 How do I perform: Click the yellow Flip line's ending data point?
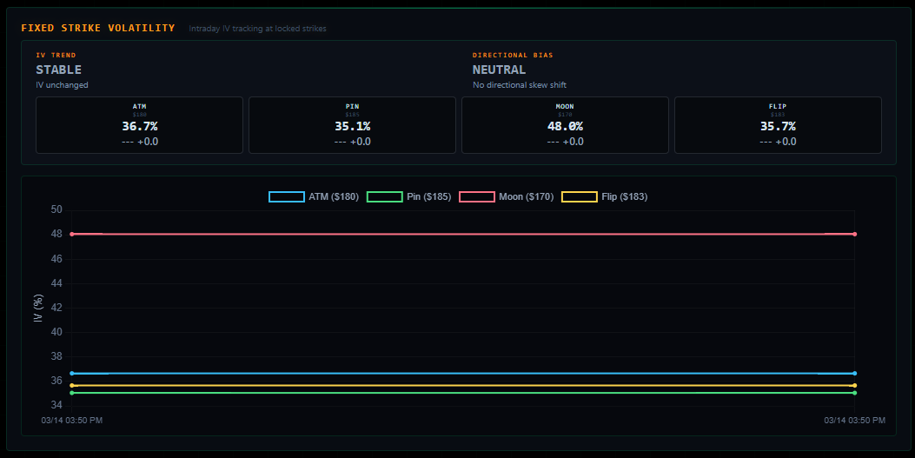point(854,386)
